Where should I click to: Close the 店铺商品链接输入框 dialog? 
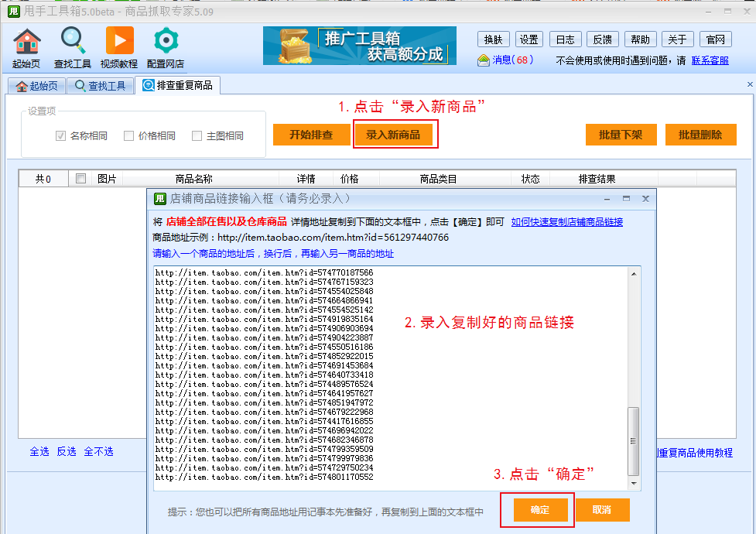[x=645, y=199]
